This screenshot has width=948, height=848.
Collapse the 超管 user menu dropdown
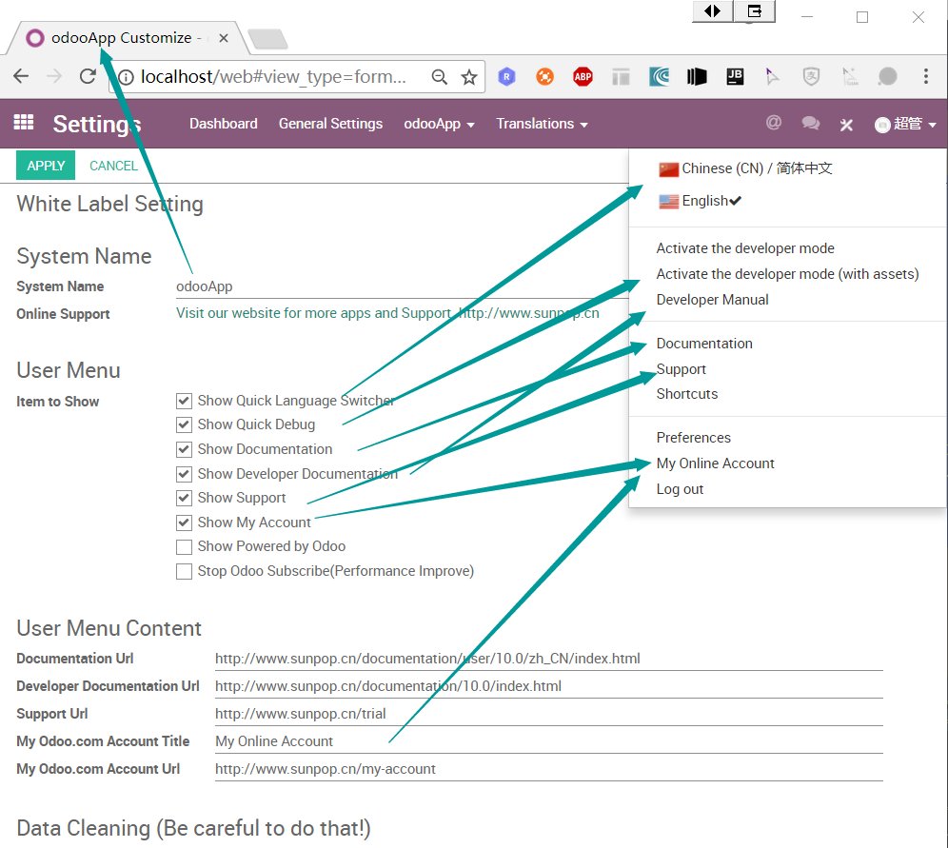coord(905,124)
